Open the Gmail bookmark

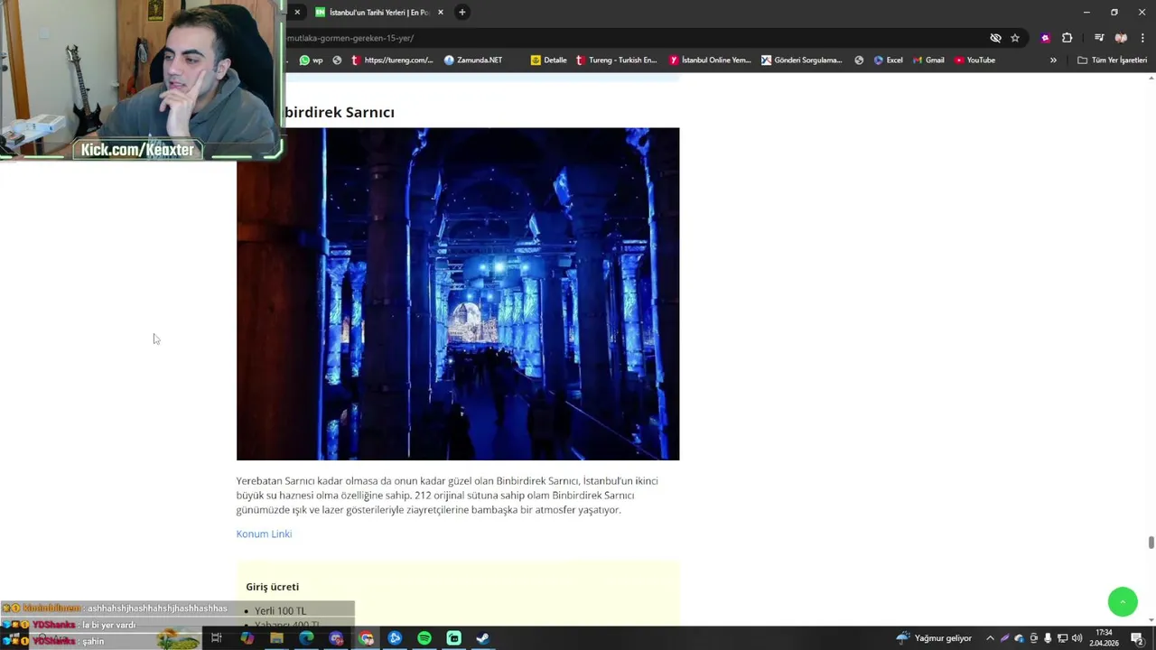point(928,60)
